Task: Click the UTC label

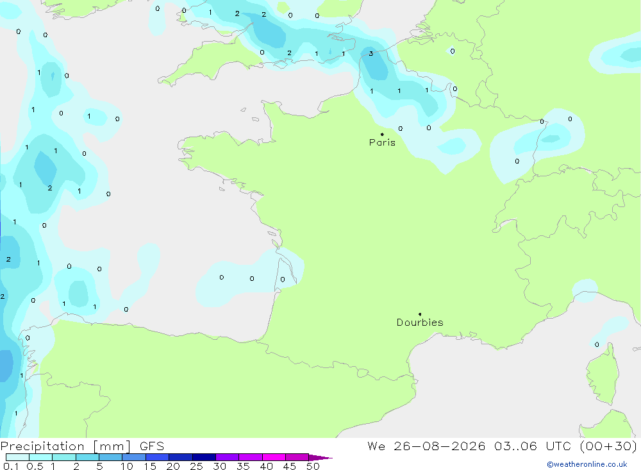Action: pyautogui.click(x=558, y=446)
